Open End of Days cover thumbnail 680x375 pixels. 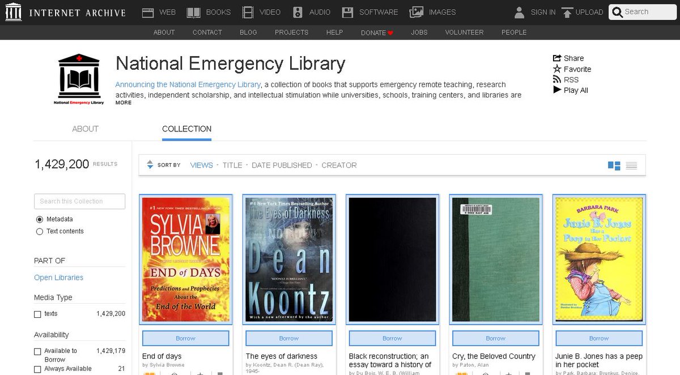[x=186, y=259]
